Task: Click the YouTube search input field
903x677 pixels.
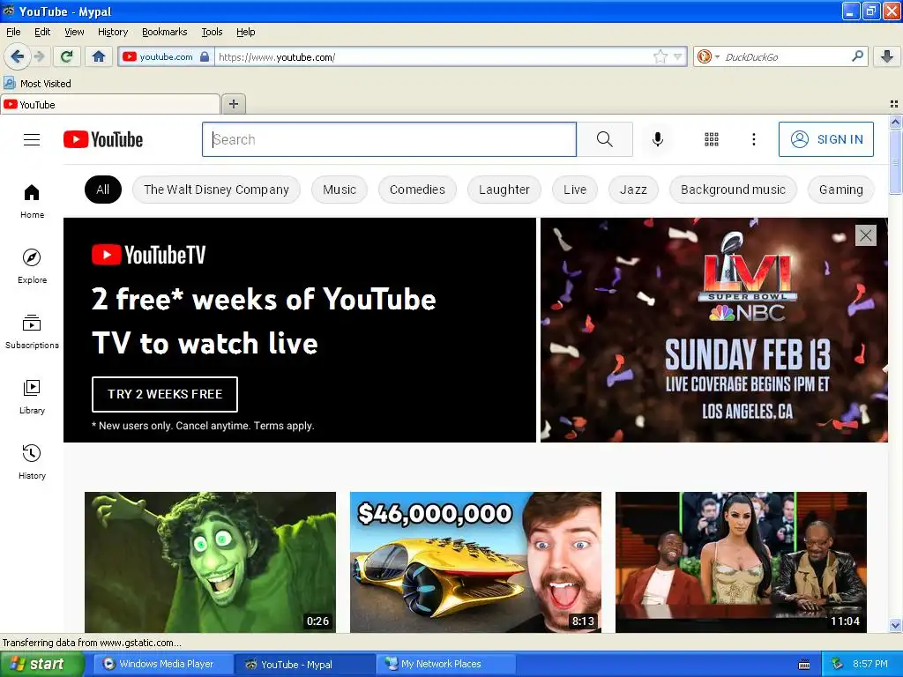Action: tap(389, 139)
